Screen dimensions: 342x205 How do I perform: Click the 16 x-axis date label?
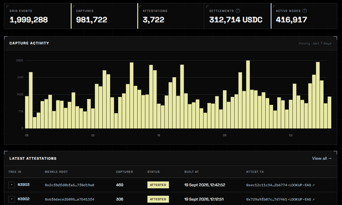click(158, 135)
